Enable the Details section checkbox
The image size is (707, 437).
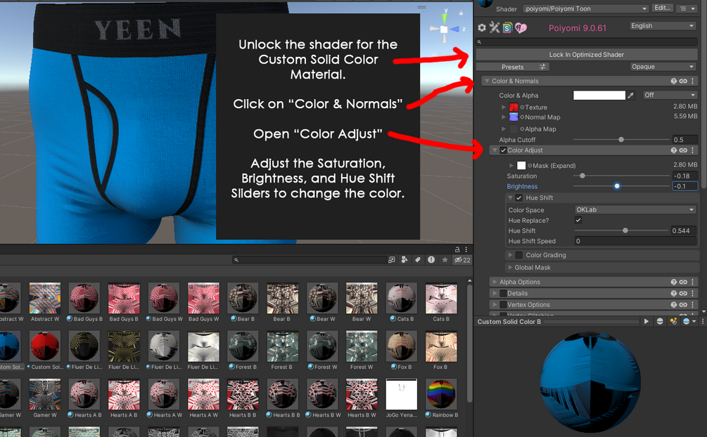pos(503,293)
